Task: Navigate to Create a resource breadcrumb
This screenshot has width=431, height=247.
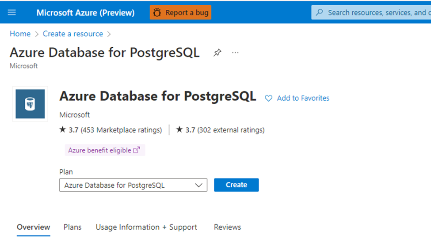Action: [x=73, y=34]
